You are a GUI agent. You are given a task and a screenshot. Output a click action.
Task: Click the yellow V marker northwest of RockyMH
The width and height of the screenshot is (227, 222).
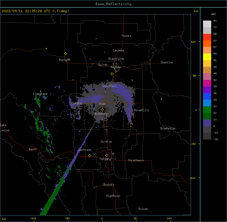pos(46,49)
